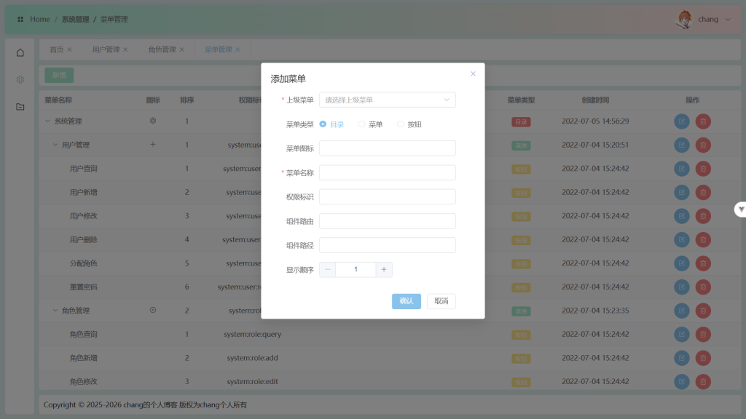
Task: Click delete icon for 用户管理 row
Action: pos(703,145)
